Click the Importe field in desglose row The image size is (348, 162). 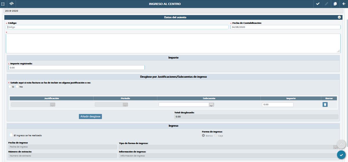278,105
